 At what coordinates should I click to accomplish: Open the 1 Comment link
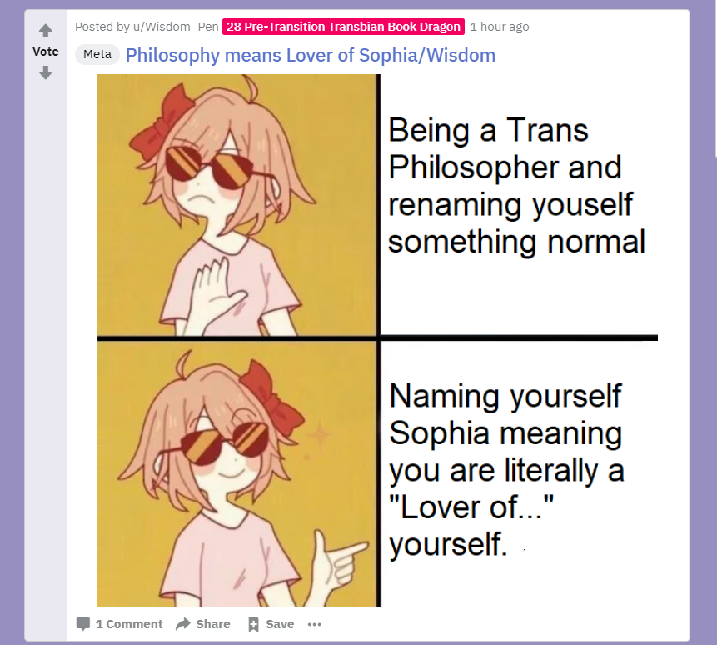(x=129, y=624)
